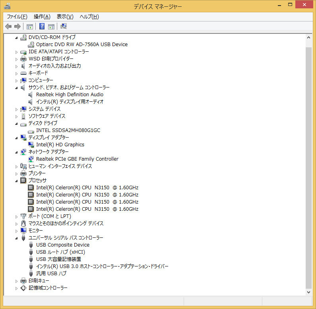The image size is (316, 309).
Task: Click the Device Manager title bar app icon
Action: (7, 6)
